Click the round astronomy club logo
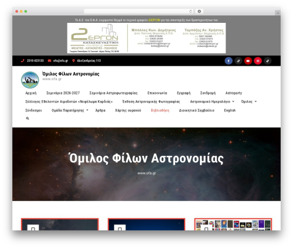Viewport: 293px width, 248px height. click(x=30, y=80)
